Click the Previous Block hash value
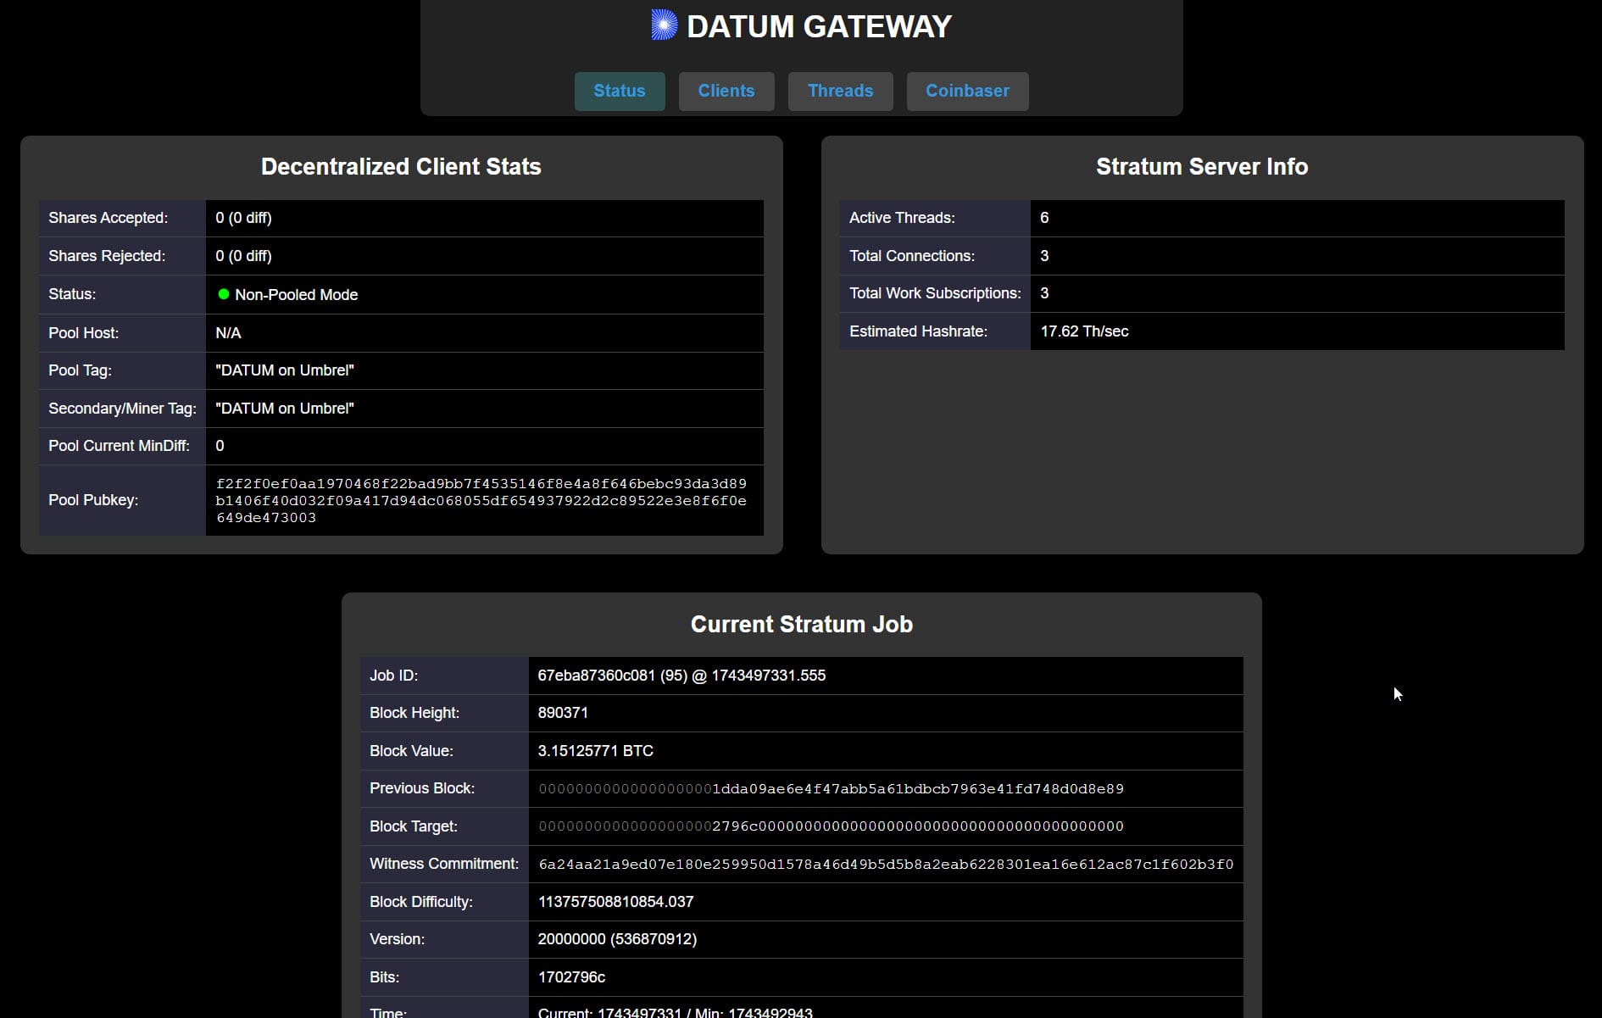 [831, 789]
